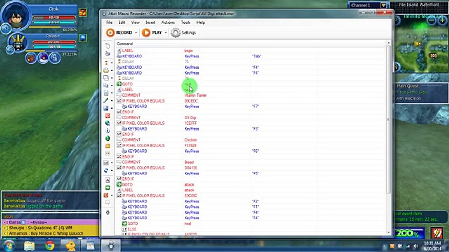This screenshot has width=449, height=252.
Task: Click the green GOTO arrow icon in sidebar
Action: point(108,188)
